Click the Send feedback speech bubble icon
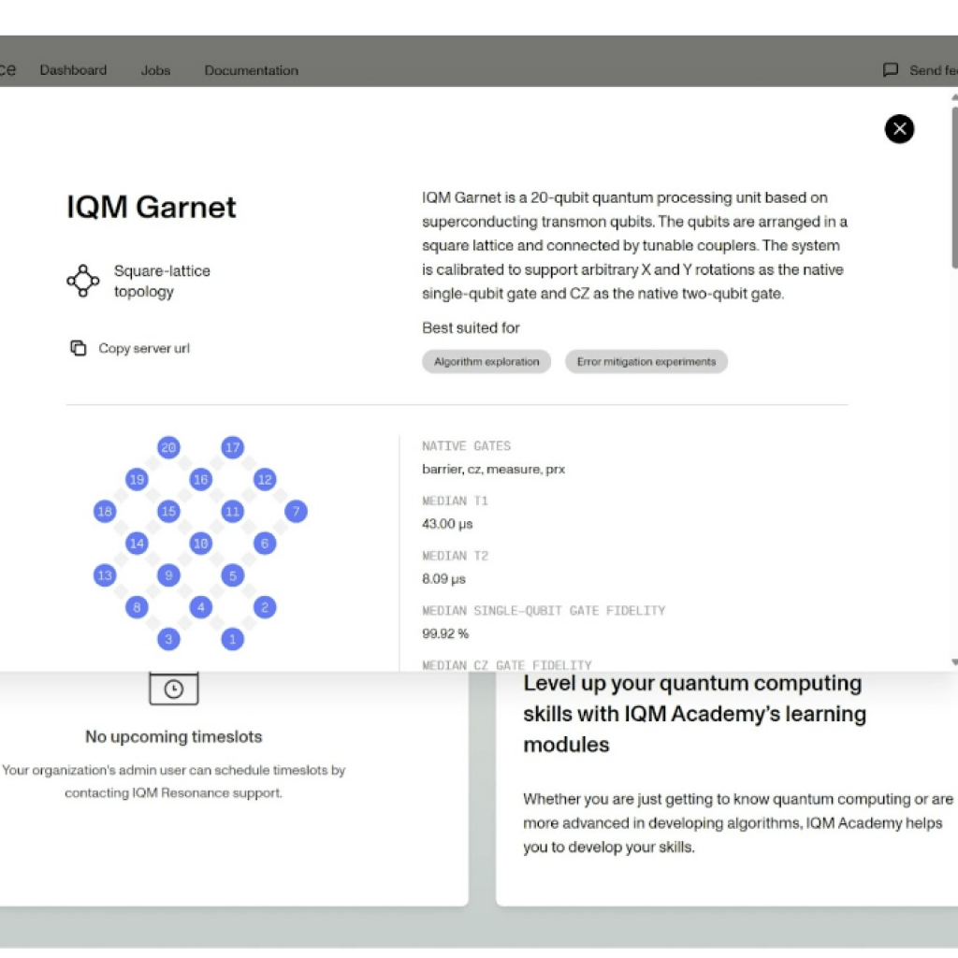The height and width of the screenshot is (958, 958). pyautogui.click(x=891, y=69)
